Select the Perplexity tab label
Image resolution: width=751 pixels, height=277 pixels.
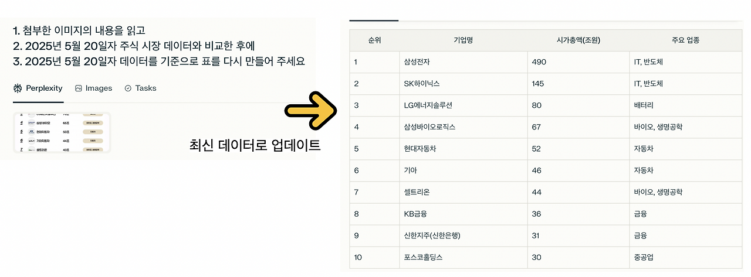click(x=44, y=88)
